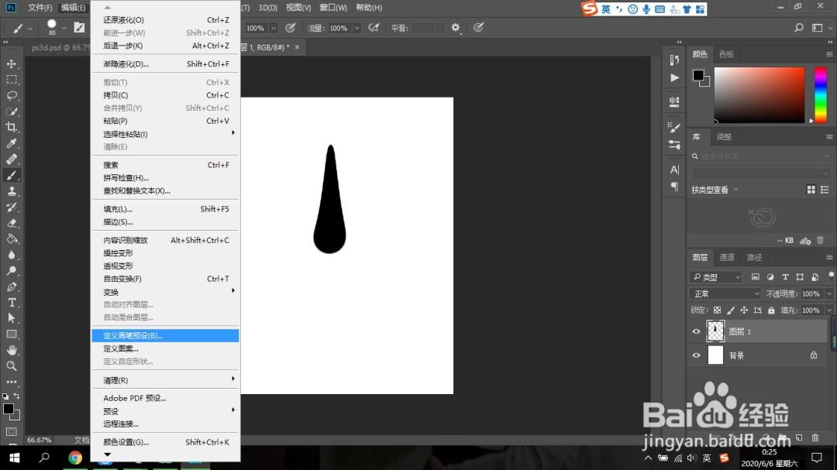Launch Chrome from the taskbar
Image resolution: width=837 pixels, height=470 pixels.
tap(74, 458)
